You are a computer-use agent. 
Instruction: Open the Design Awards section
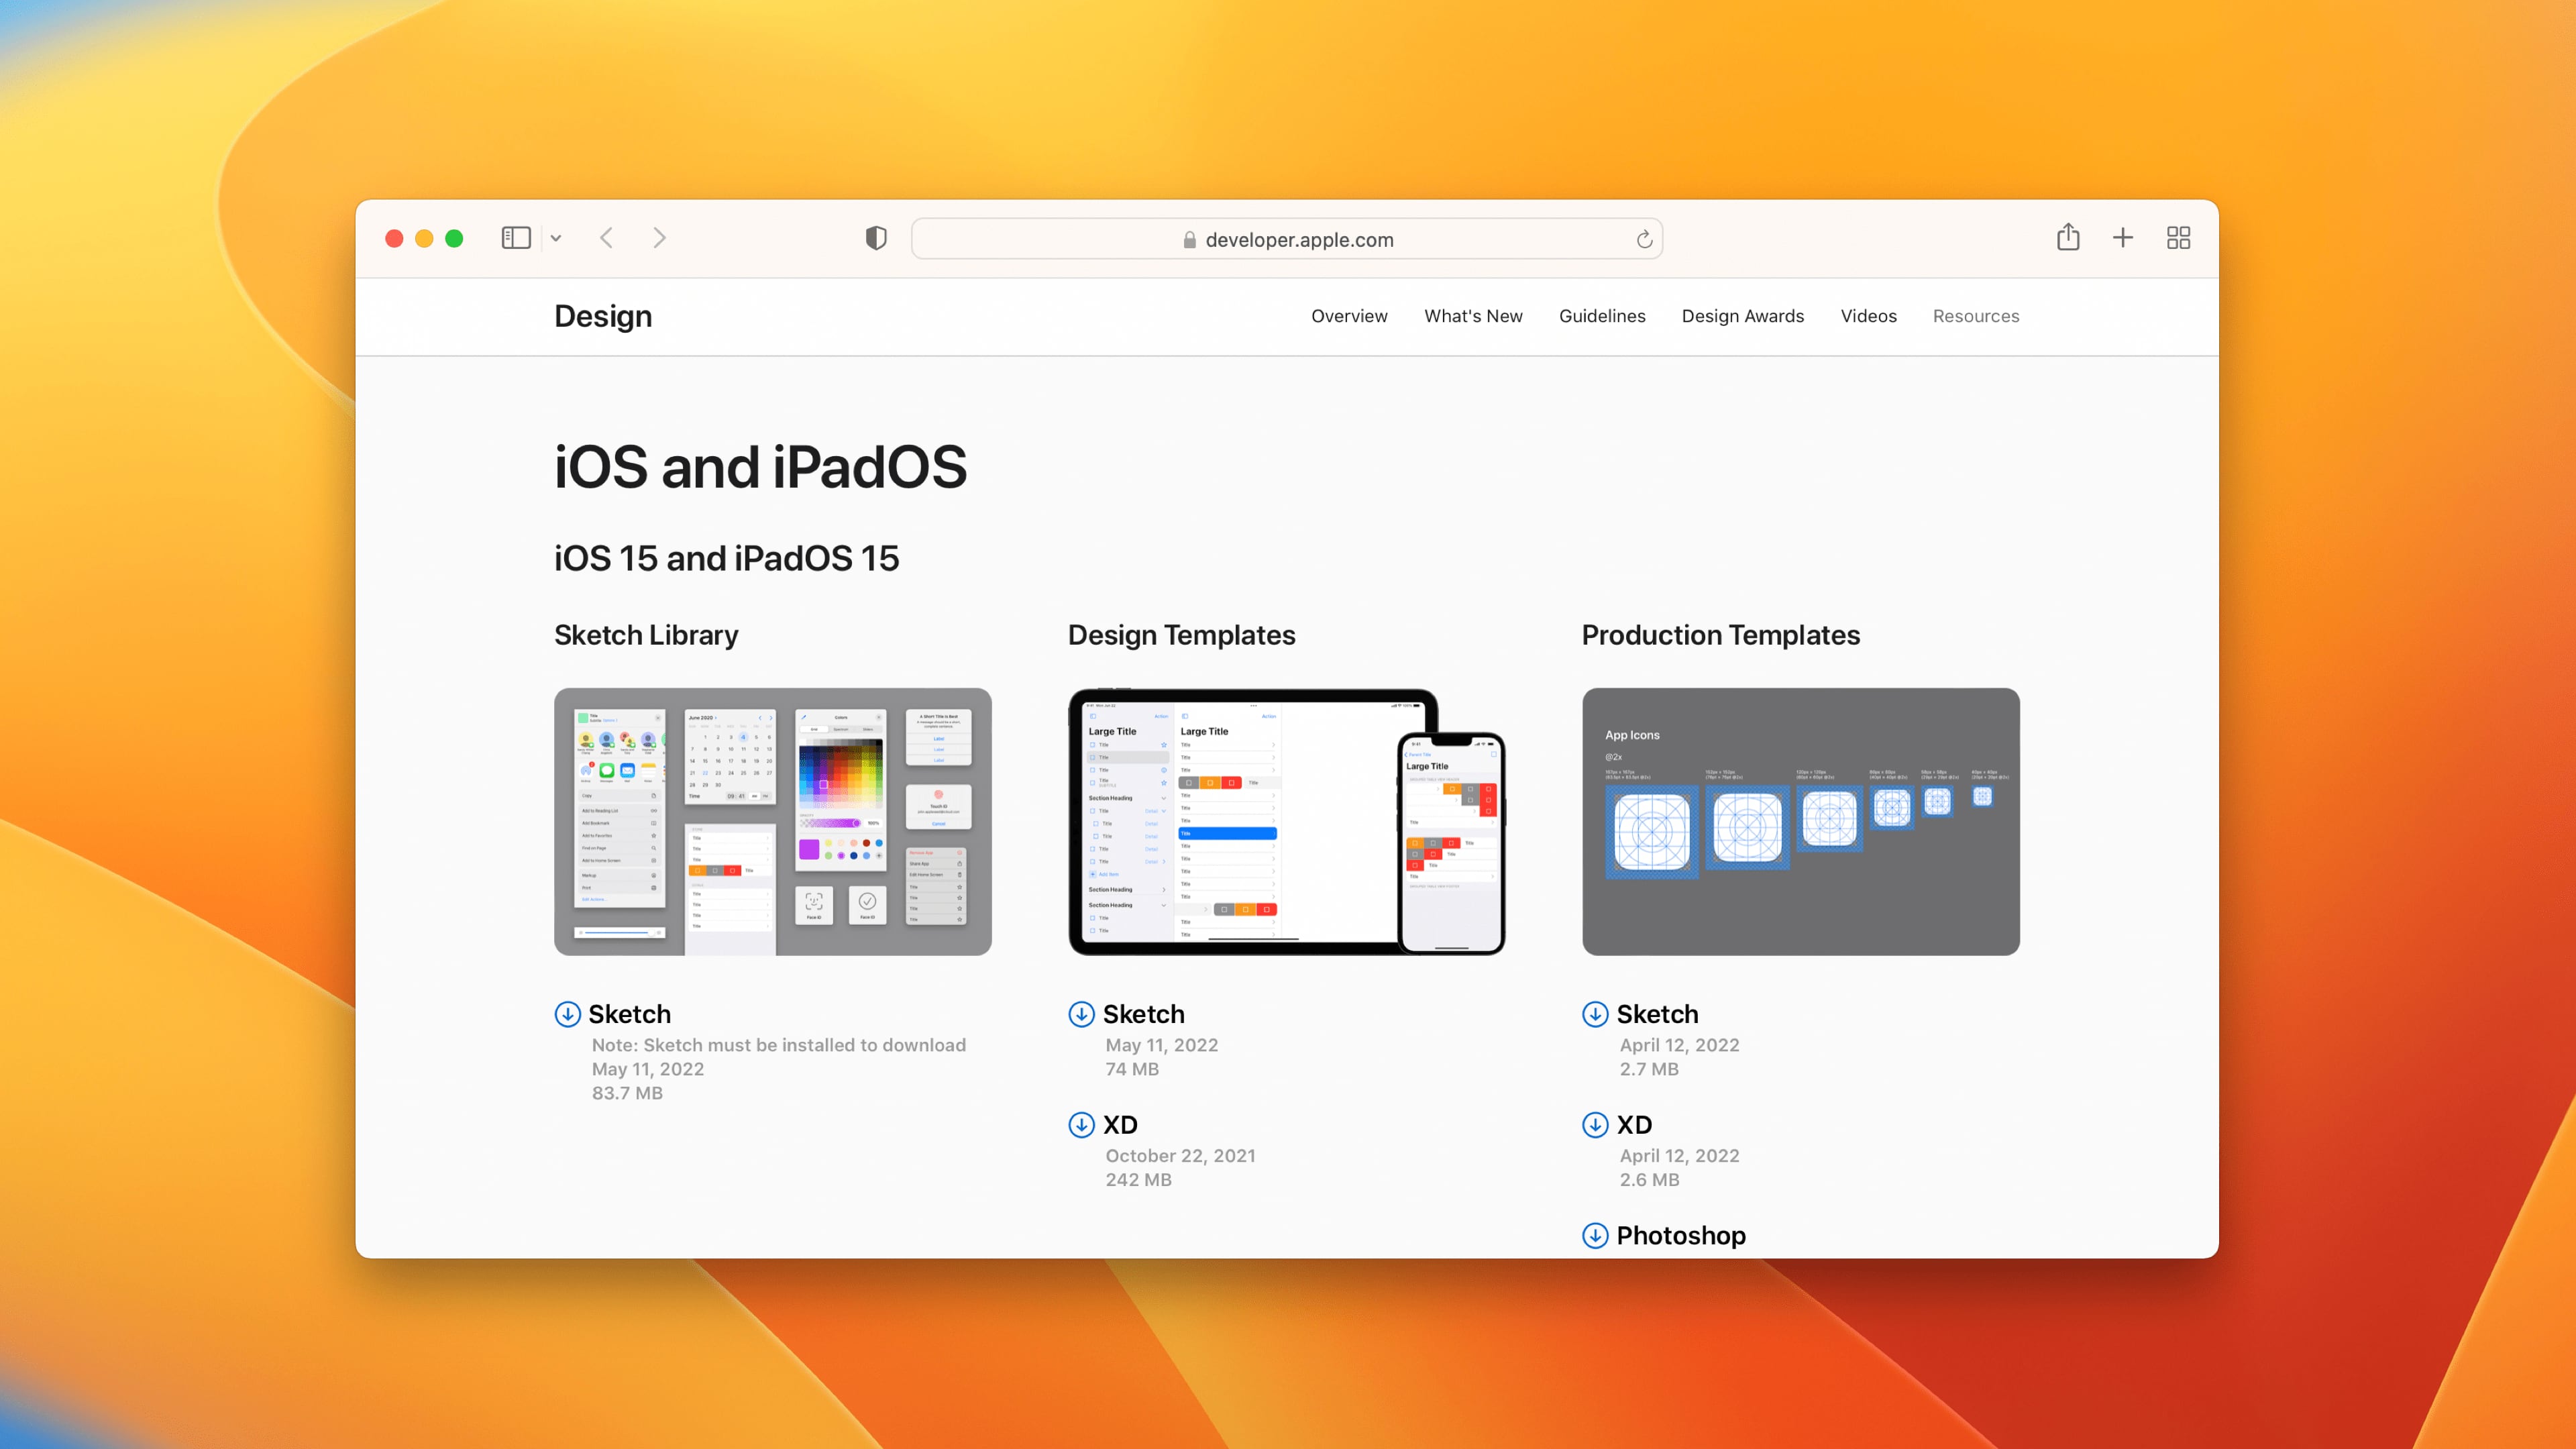(1743, 316)
